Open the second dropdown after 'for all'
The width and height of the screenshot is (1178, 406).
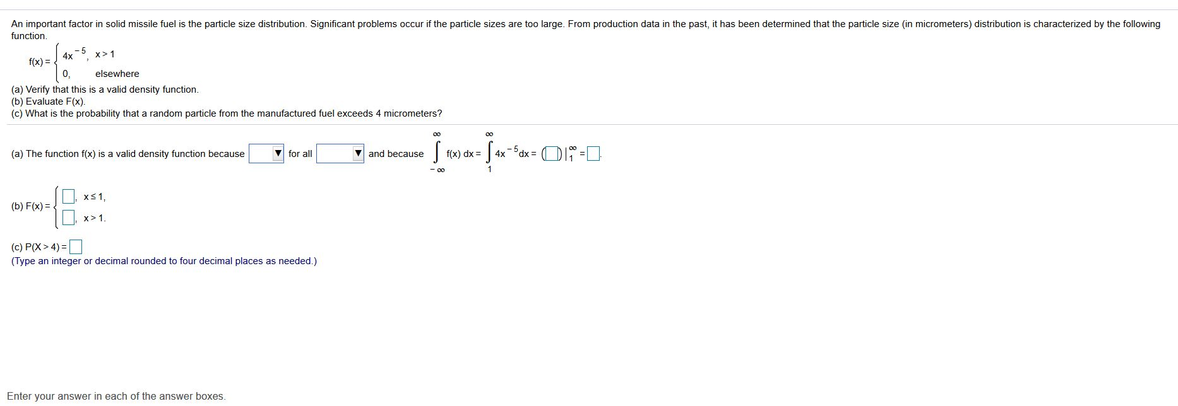(341, 153)
